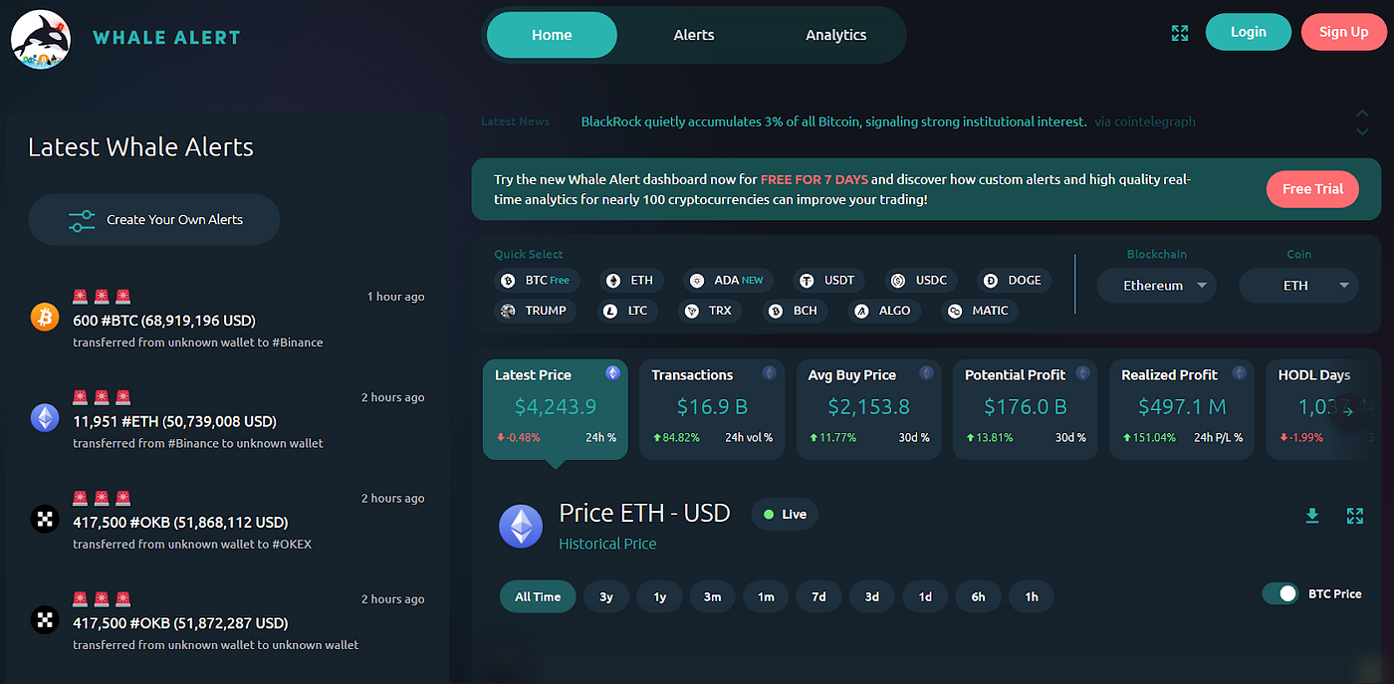This screenshot has width=1394, height=684.
Task: Toggle the ADA NEW coin chip
Action: pos(728,280)
